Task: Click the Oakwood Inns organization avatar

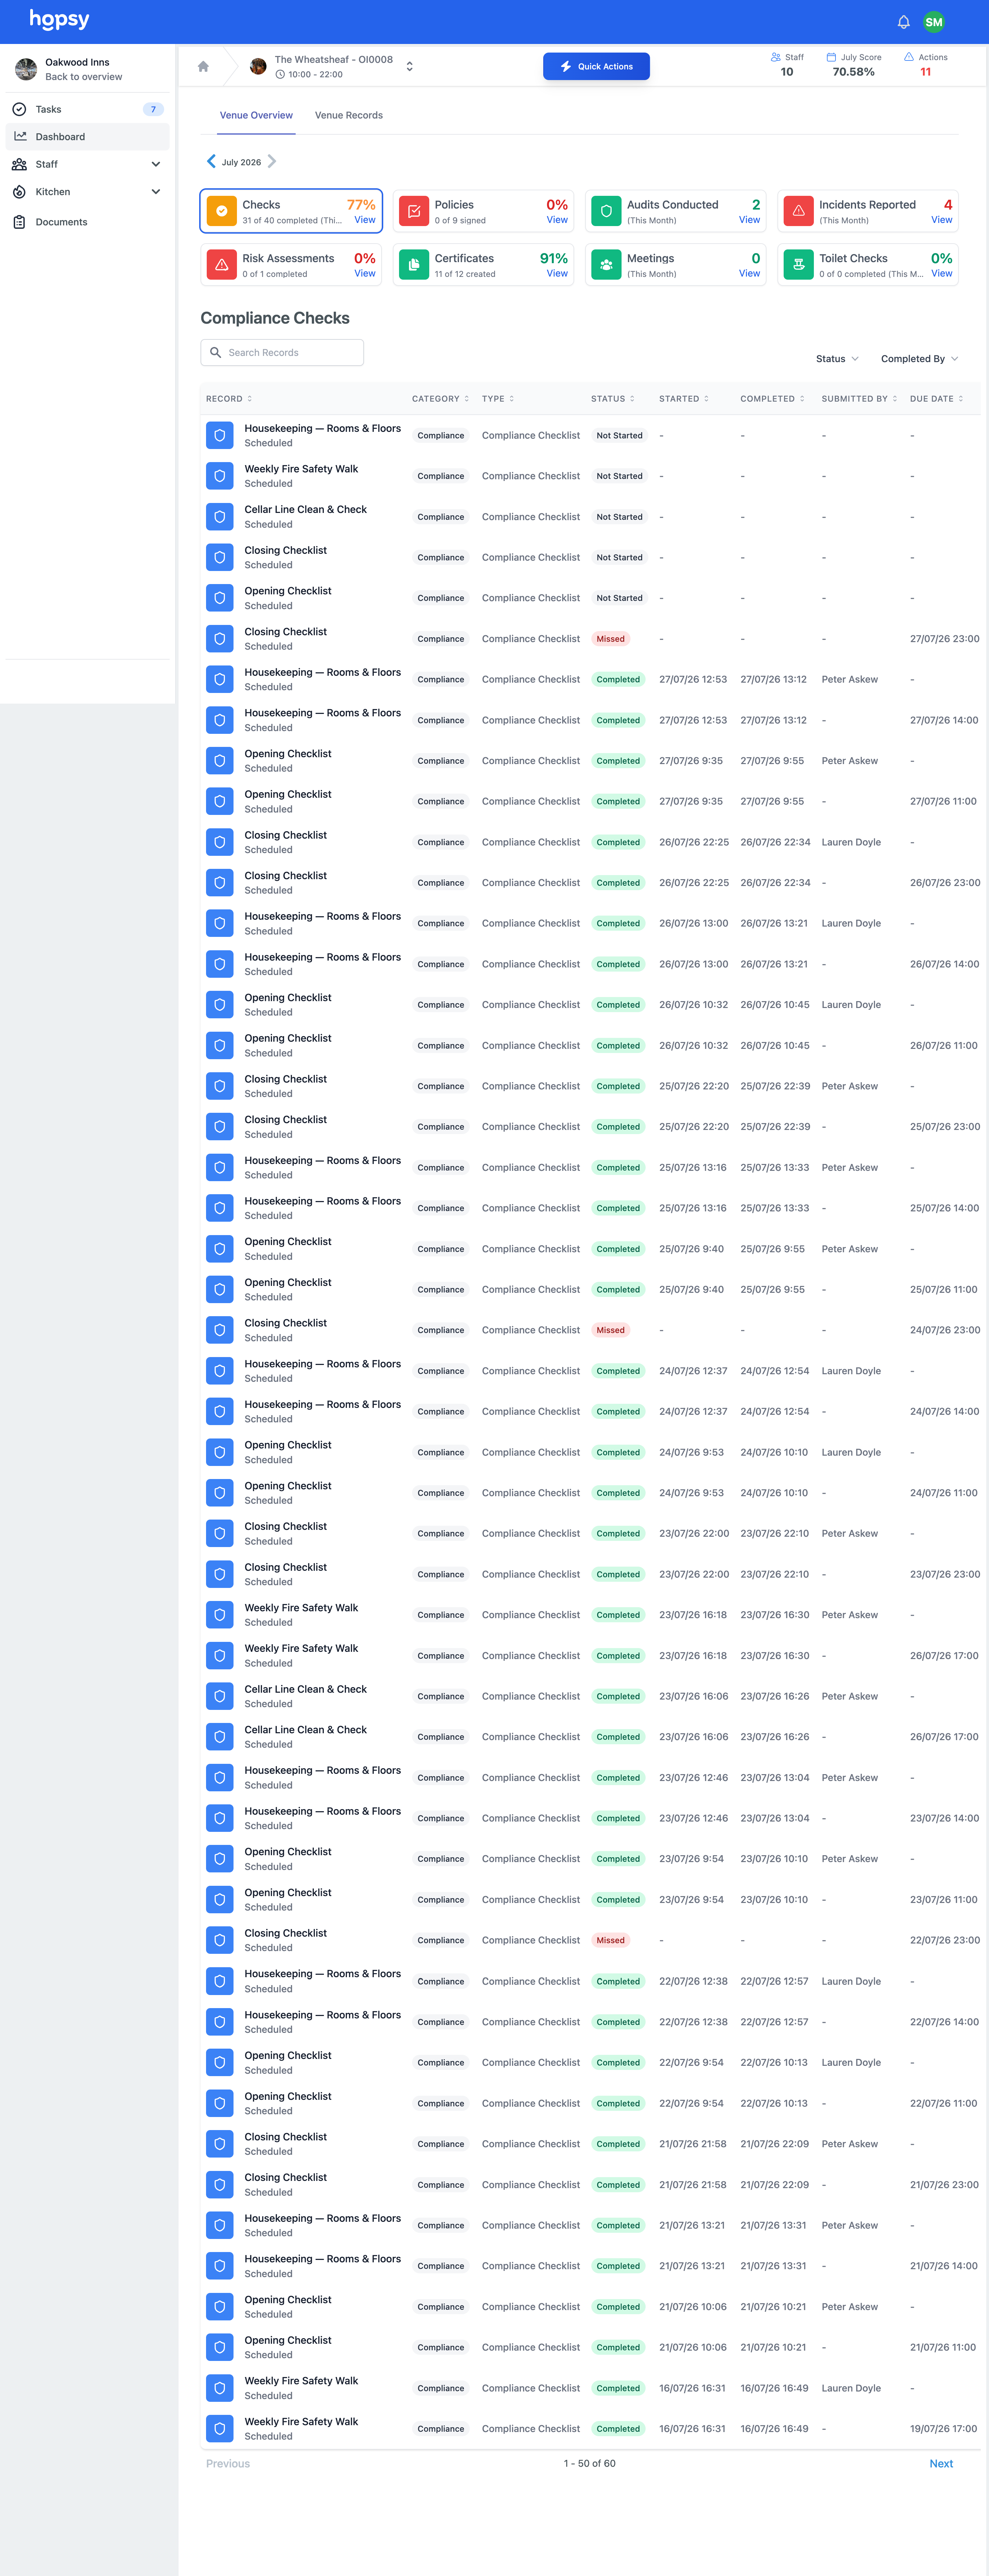Action: click(26, 69)
